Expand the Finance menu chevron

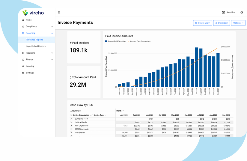click(x=52, y=60)
